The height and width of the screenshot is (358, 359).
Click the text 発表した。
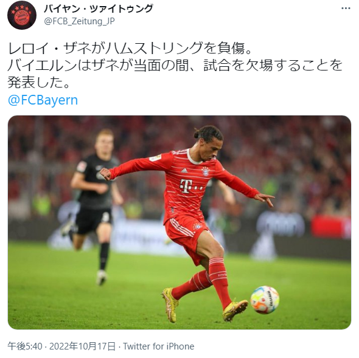pyautogui.click(x=39, y=82)
